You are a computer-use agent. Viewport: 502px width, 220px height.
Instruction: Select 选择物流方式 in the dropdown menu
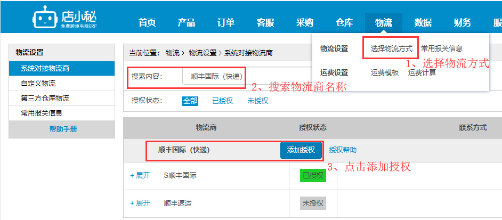392,48
